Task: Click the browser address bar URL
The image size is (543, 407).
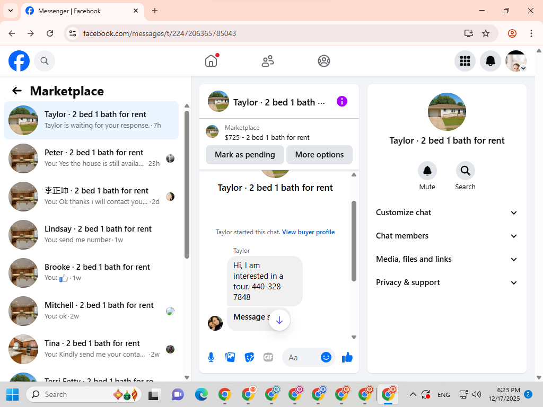Action: [159, 33]
